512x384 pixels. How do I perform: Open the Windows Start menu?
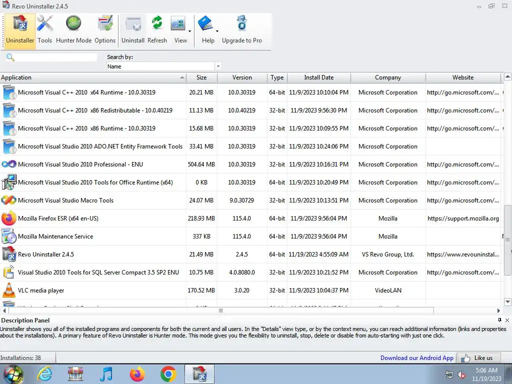[13, 374]
